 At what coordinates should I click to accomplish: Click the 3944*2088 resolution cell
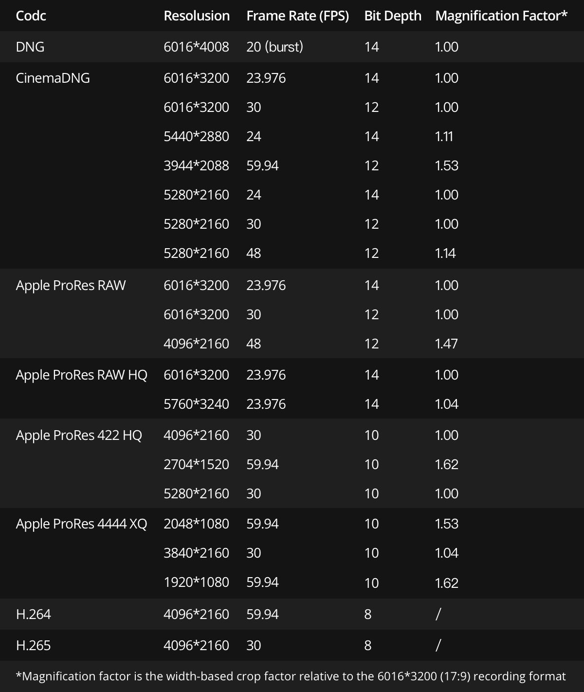coord(196,165)
